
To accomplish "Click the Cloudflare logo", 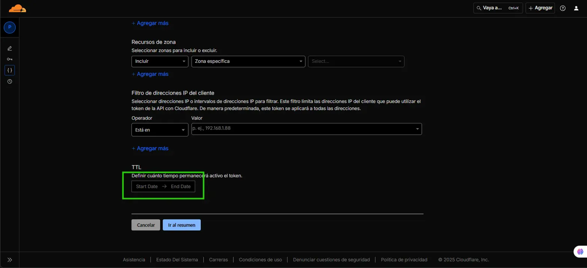I will (x=18, y=8).
